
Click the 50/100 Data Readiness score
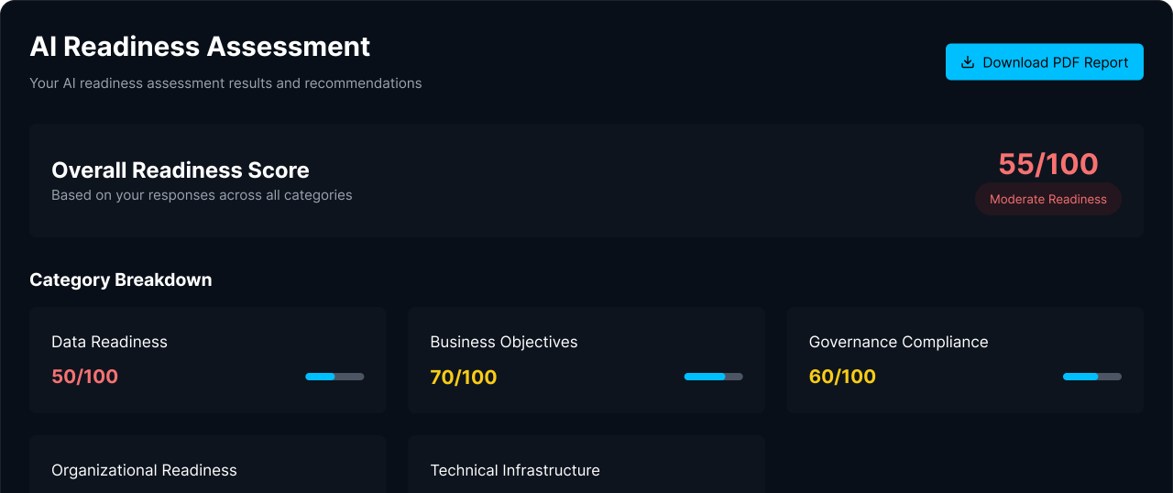tap(84, 377)
